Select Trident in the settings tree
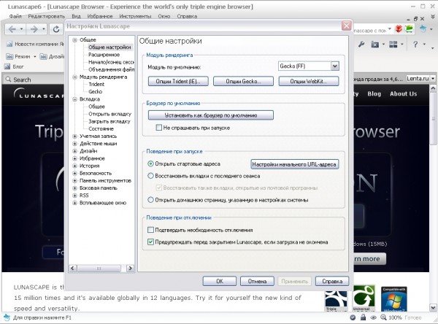This screenshot has width=438, height=324. pos(96,84)
